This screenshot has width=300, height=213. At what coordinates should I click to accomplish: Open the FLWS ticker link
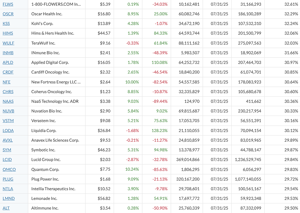point(8,4)
